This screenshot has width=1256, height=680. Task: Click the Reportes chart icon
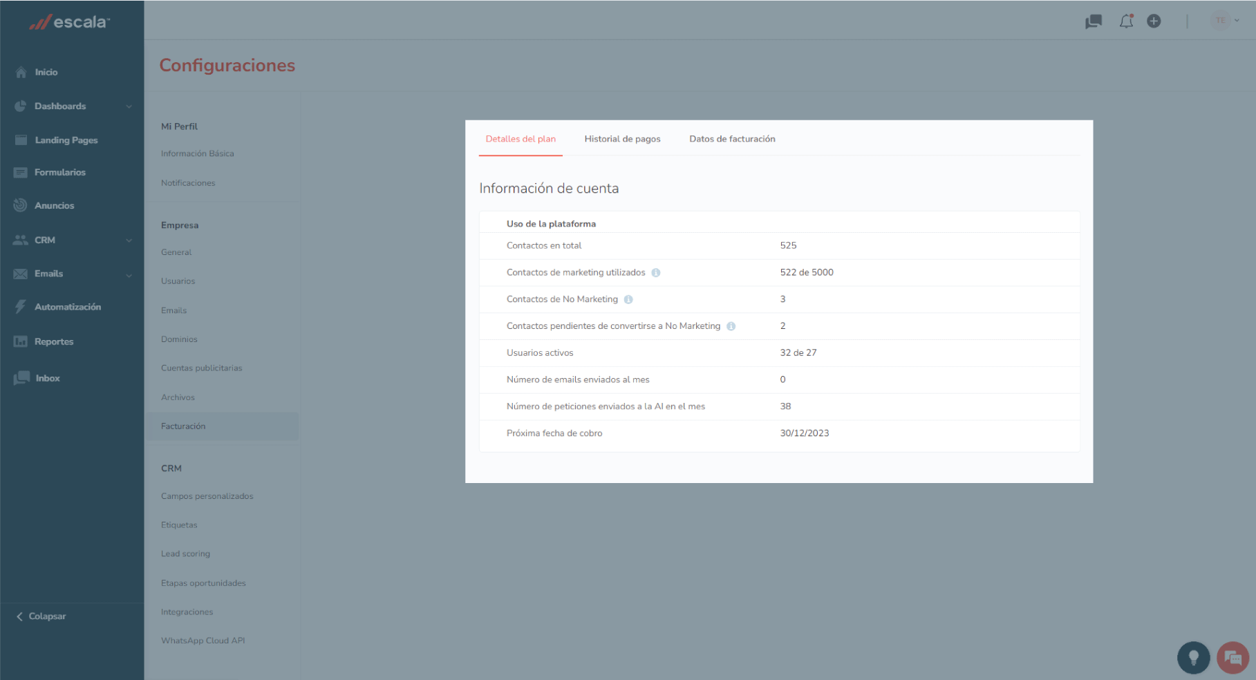(21, 341)
